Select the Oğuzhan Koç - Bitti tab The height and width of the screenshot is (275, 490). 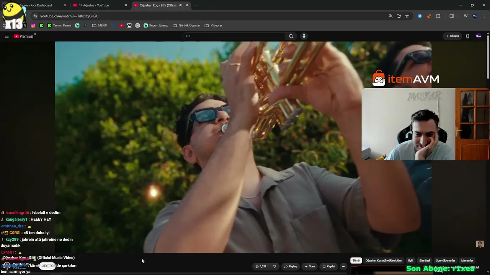coord(161,5)
